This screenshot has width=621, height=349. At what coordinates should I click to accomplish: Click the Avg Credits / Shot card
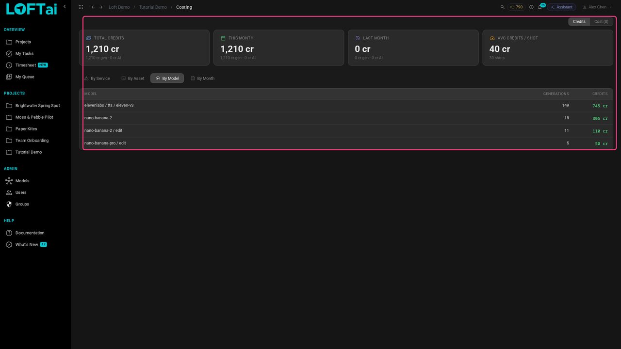click(x=548, y=48)
